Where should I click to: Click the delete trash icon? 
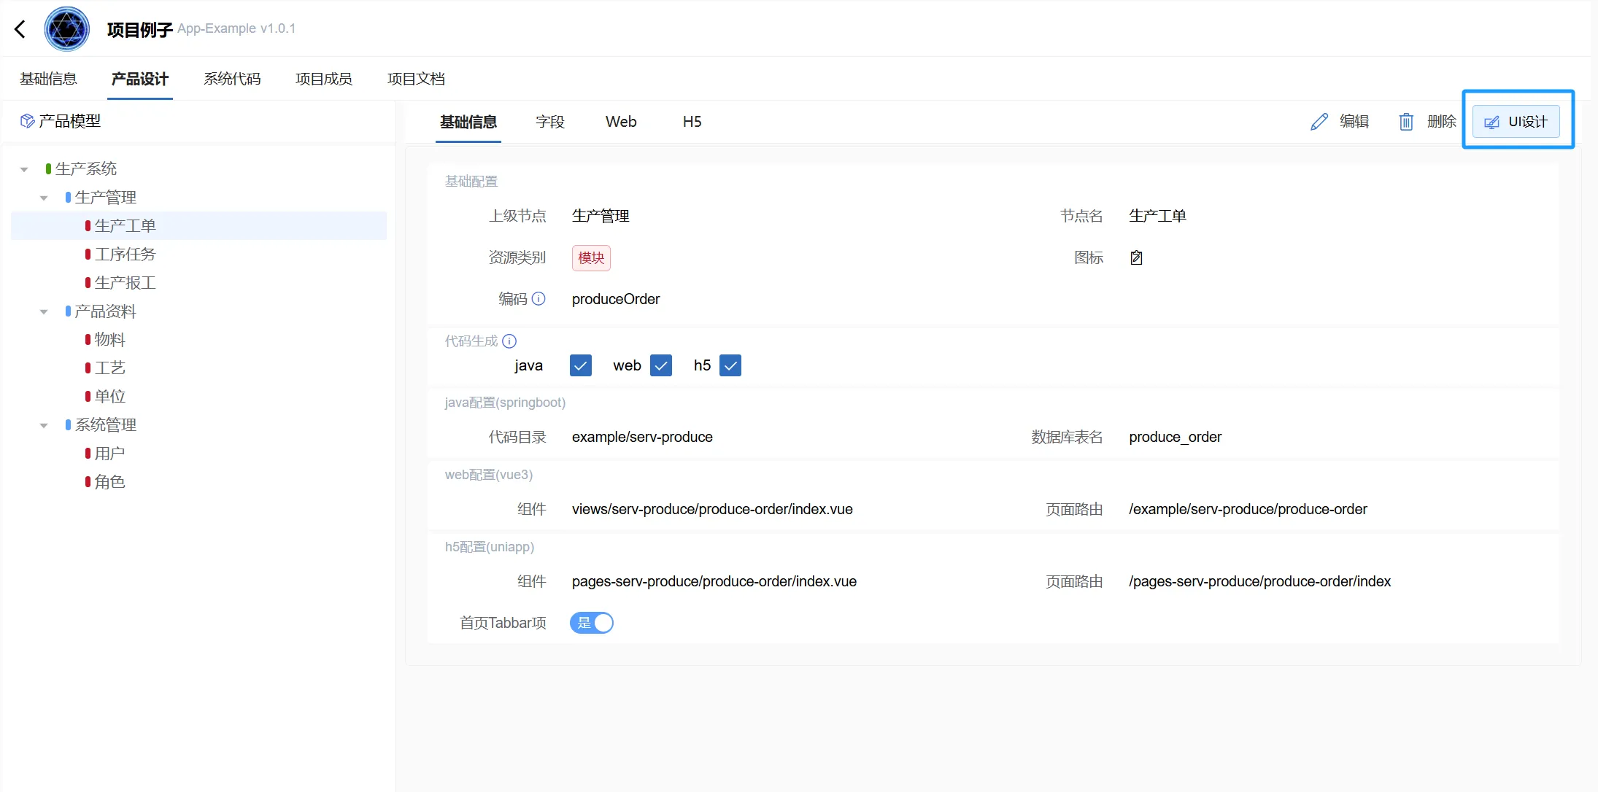tap(1405, 122)
